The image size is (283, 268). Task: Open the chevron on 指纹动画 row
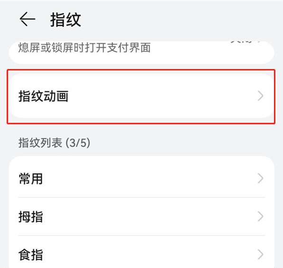click(x=260, y=96)
